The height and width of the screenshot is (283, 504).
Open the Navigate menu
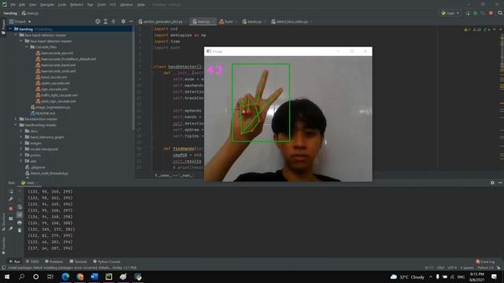47,5
